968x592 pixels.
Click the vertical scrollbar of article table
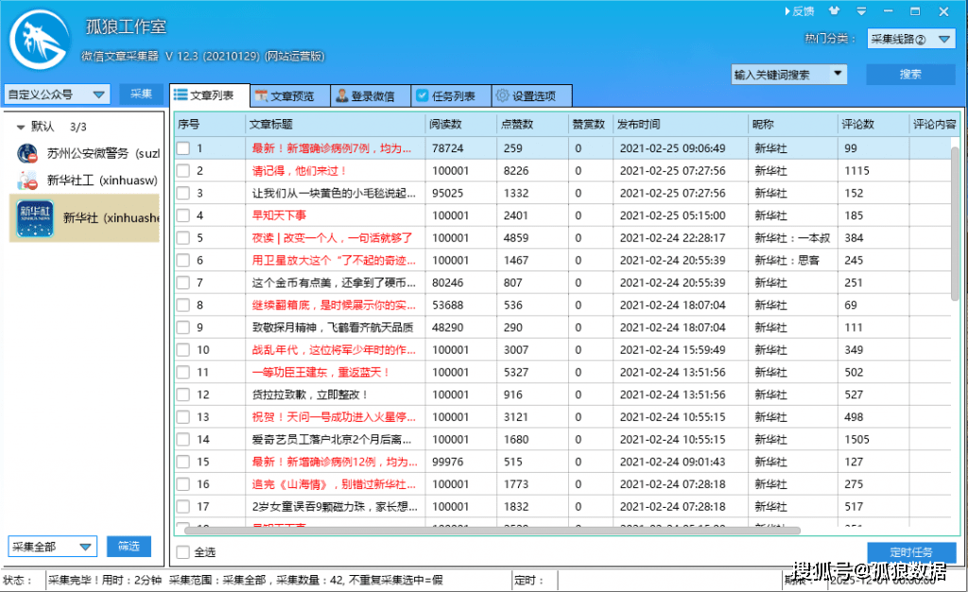click(x=955, y=223)
